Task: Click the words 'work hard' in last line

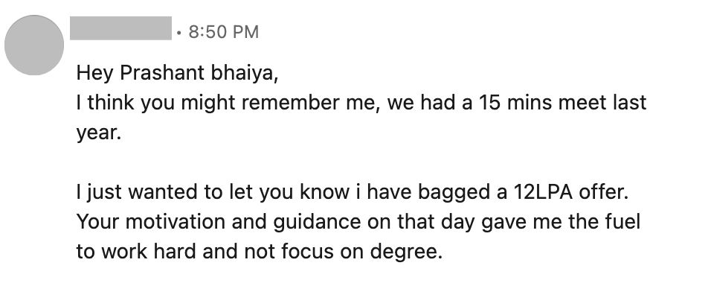Action: tap(149, 252)
